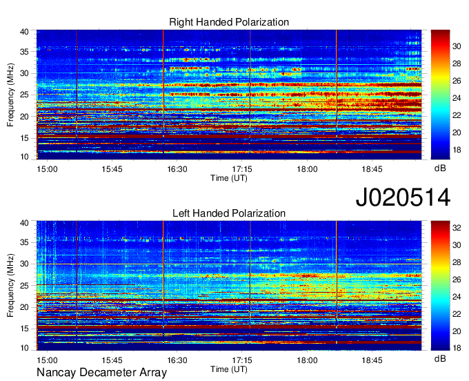Click the 32 dB value on Left Handed colorbar
This screenshot has width=469, height=381.
click(457, 228)
